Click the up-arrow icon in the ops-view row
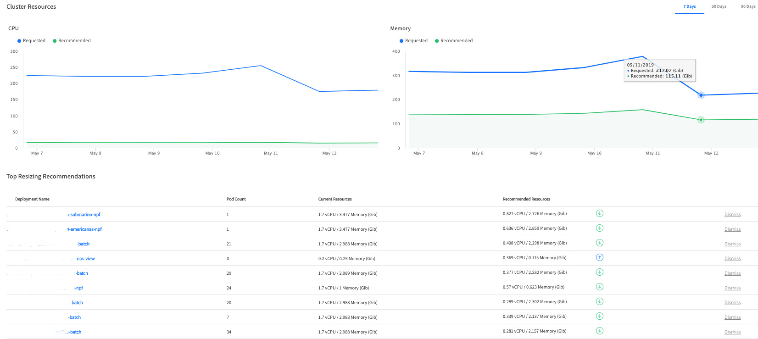The image size is (758, 339). pyautogui.click(x=599, y=257)
